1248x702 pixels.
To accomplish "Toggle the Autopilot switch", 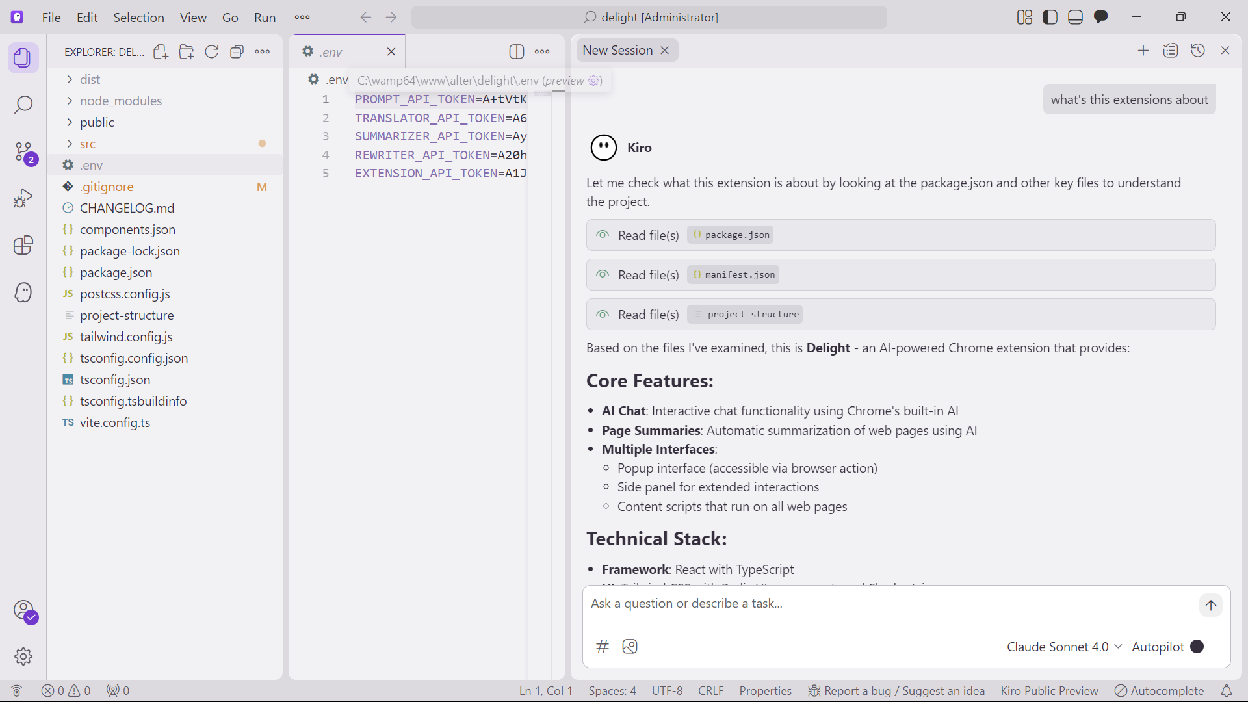I will click(x=1197, y=647).
